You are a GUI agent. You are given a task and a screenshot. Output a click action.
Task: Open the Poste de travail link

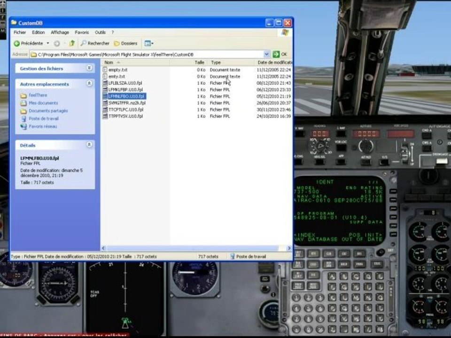pyautogui.click(x=43, y=118)
